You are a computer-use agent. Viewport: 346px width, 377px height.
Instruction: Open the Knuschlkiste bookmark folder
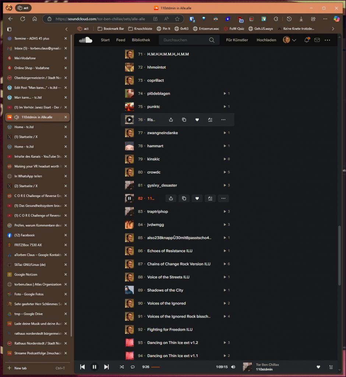140,29
